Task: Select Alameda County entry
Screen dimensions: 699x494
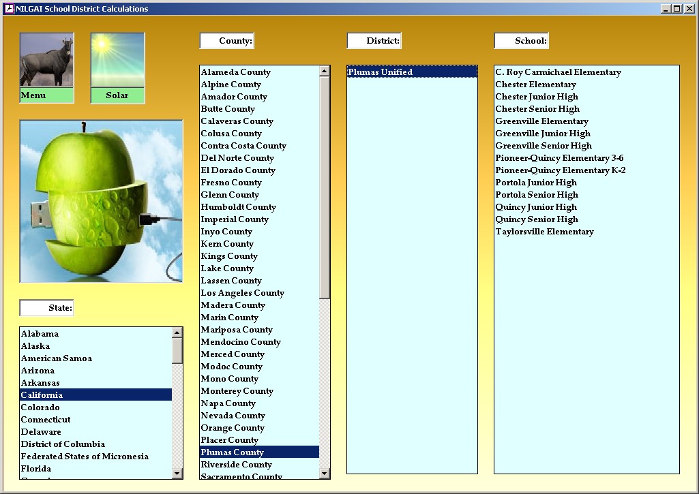Action: 235,72
